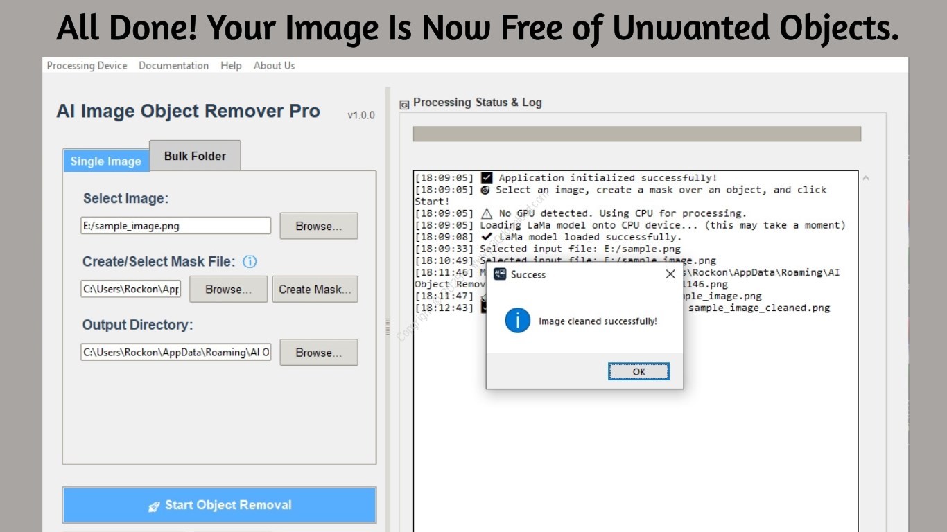Click the mask file info icon
947x532 pixels.
[x=250, y=262]
